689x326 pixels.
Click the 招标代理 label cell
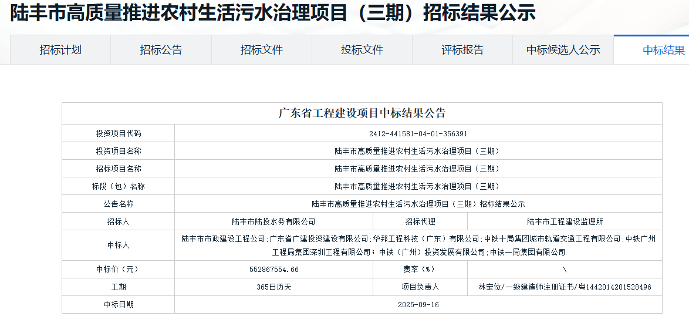point(420,221)
